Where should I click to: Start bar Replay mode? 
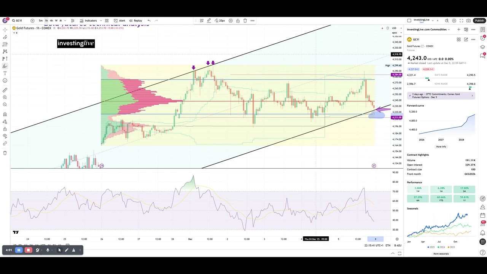[x=135, y=21]
